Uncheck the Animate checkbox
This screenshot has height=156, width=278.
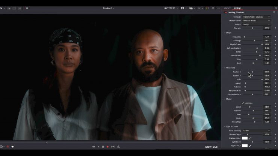(x=243, y=103)
